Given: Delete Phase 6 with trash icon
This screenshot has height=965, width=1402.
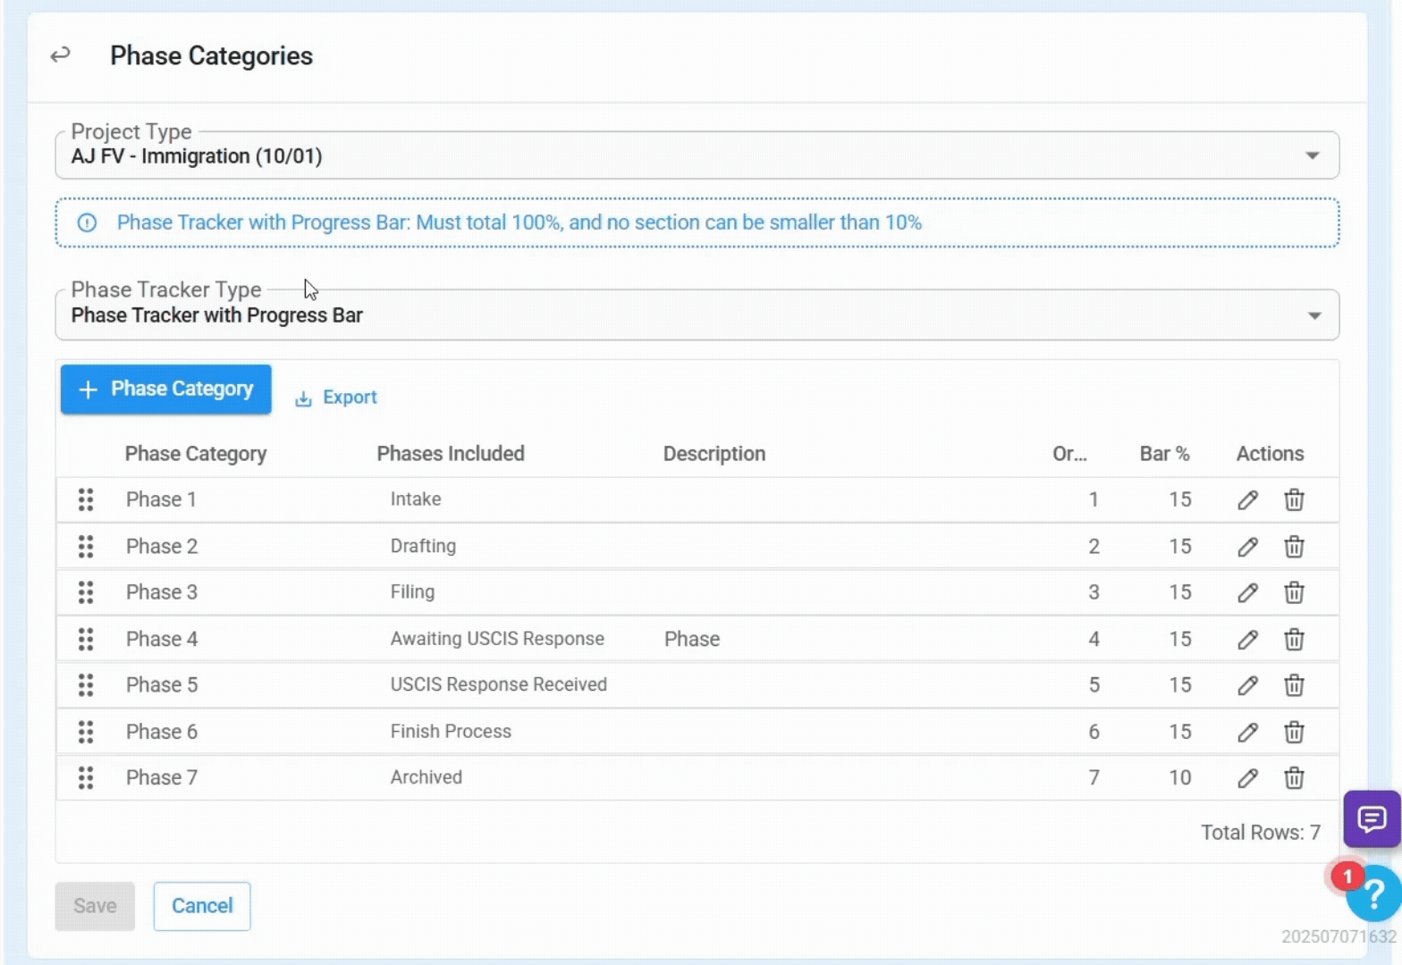Looking at the screenshot, I should tap(1294, 732).
